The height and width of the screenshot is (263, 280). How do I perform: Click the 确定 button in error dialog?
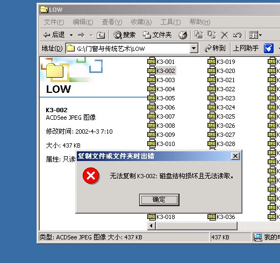point(159,200)
